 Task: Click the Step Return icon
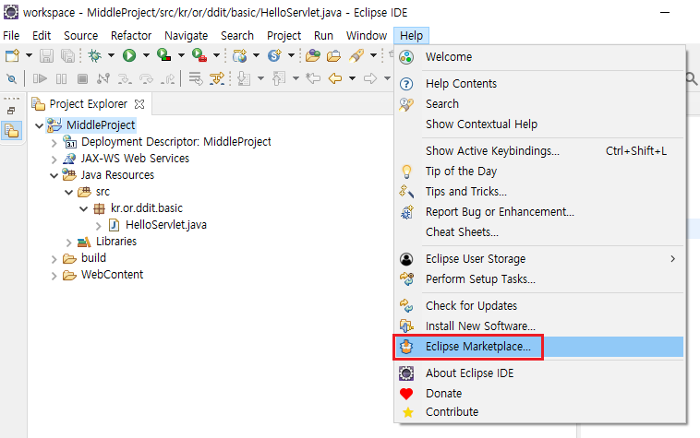tap(168, 79)
